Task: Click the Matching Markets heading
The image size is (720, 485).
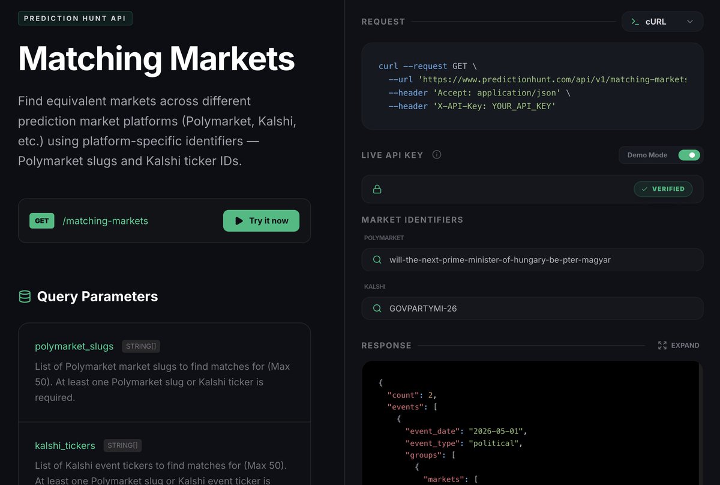Action: 157,59
